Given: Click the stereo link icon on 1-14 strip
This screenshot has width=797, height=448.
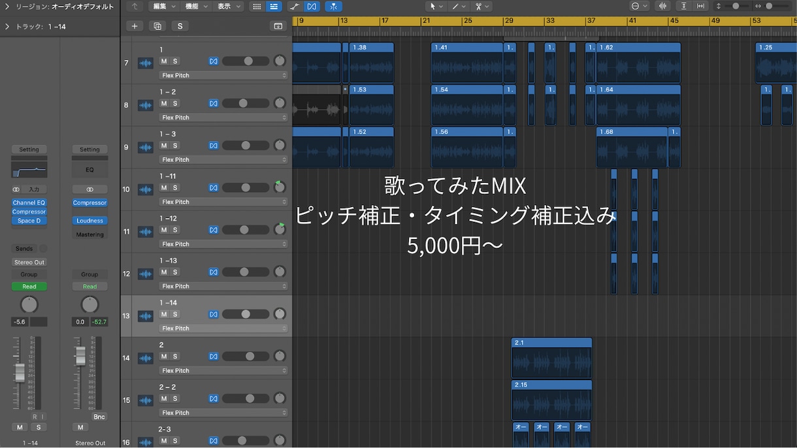Looking at the screenshot, I should (x=16, y=189).
